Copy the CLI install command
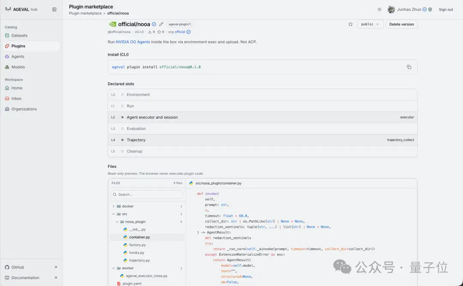The width and height of the screenshot is (463, 286). pyautogui.click(x=409, y=67)
